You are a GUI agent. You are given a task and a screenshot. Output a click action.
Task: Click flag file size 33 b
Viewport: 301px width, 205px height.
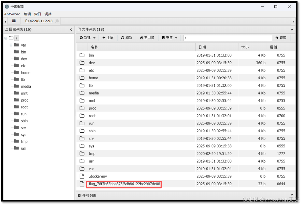262,184
